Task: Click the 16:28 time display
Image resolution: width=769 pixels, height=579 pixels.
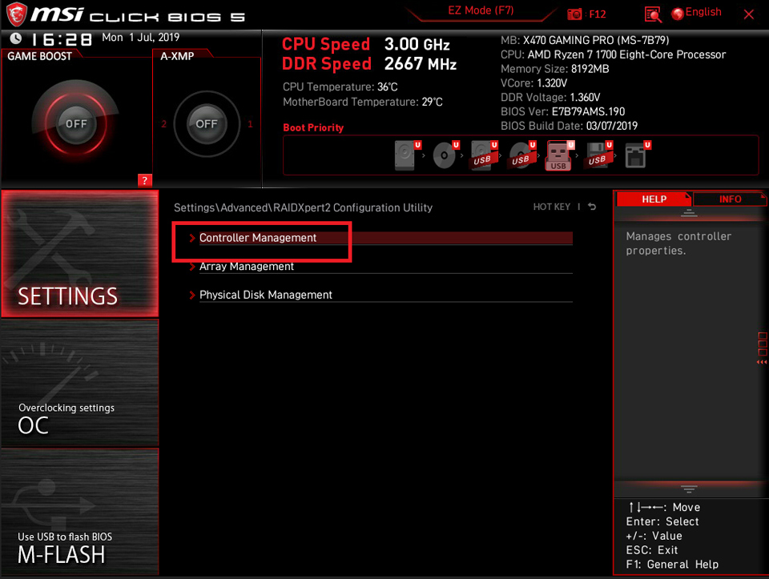Action: coord(62,39)
